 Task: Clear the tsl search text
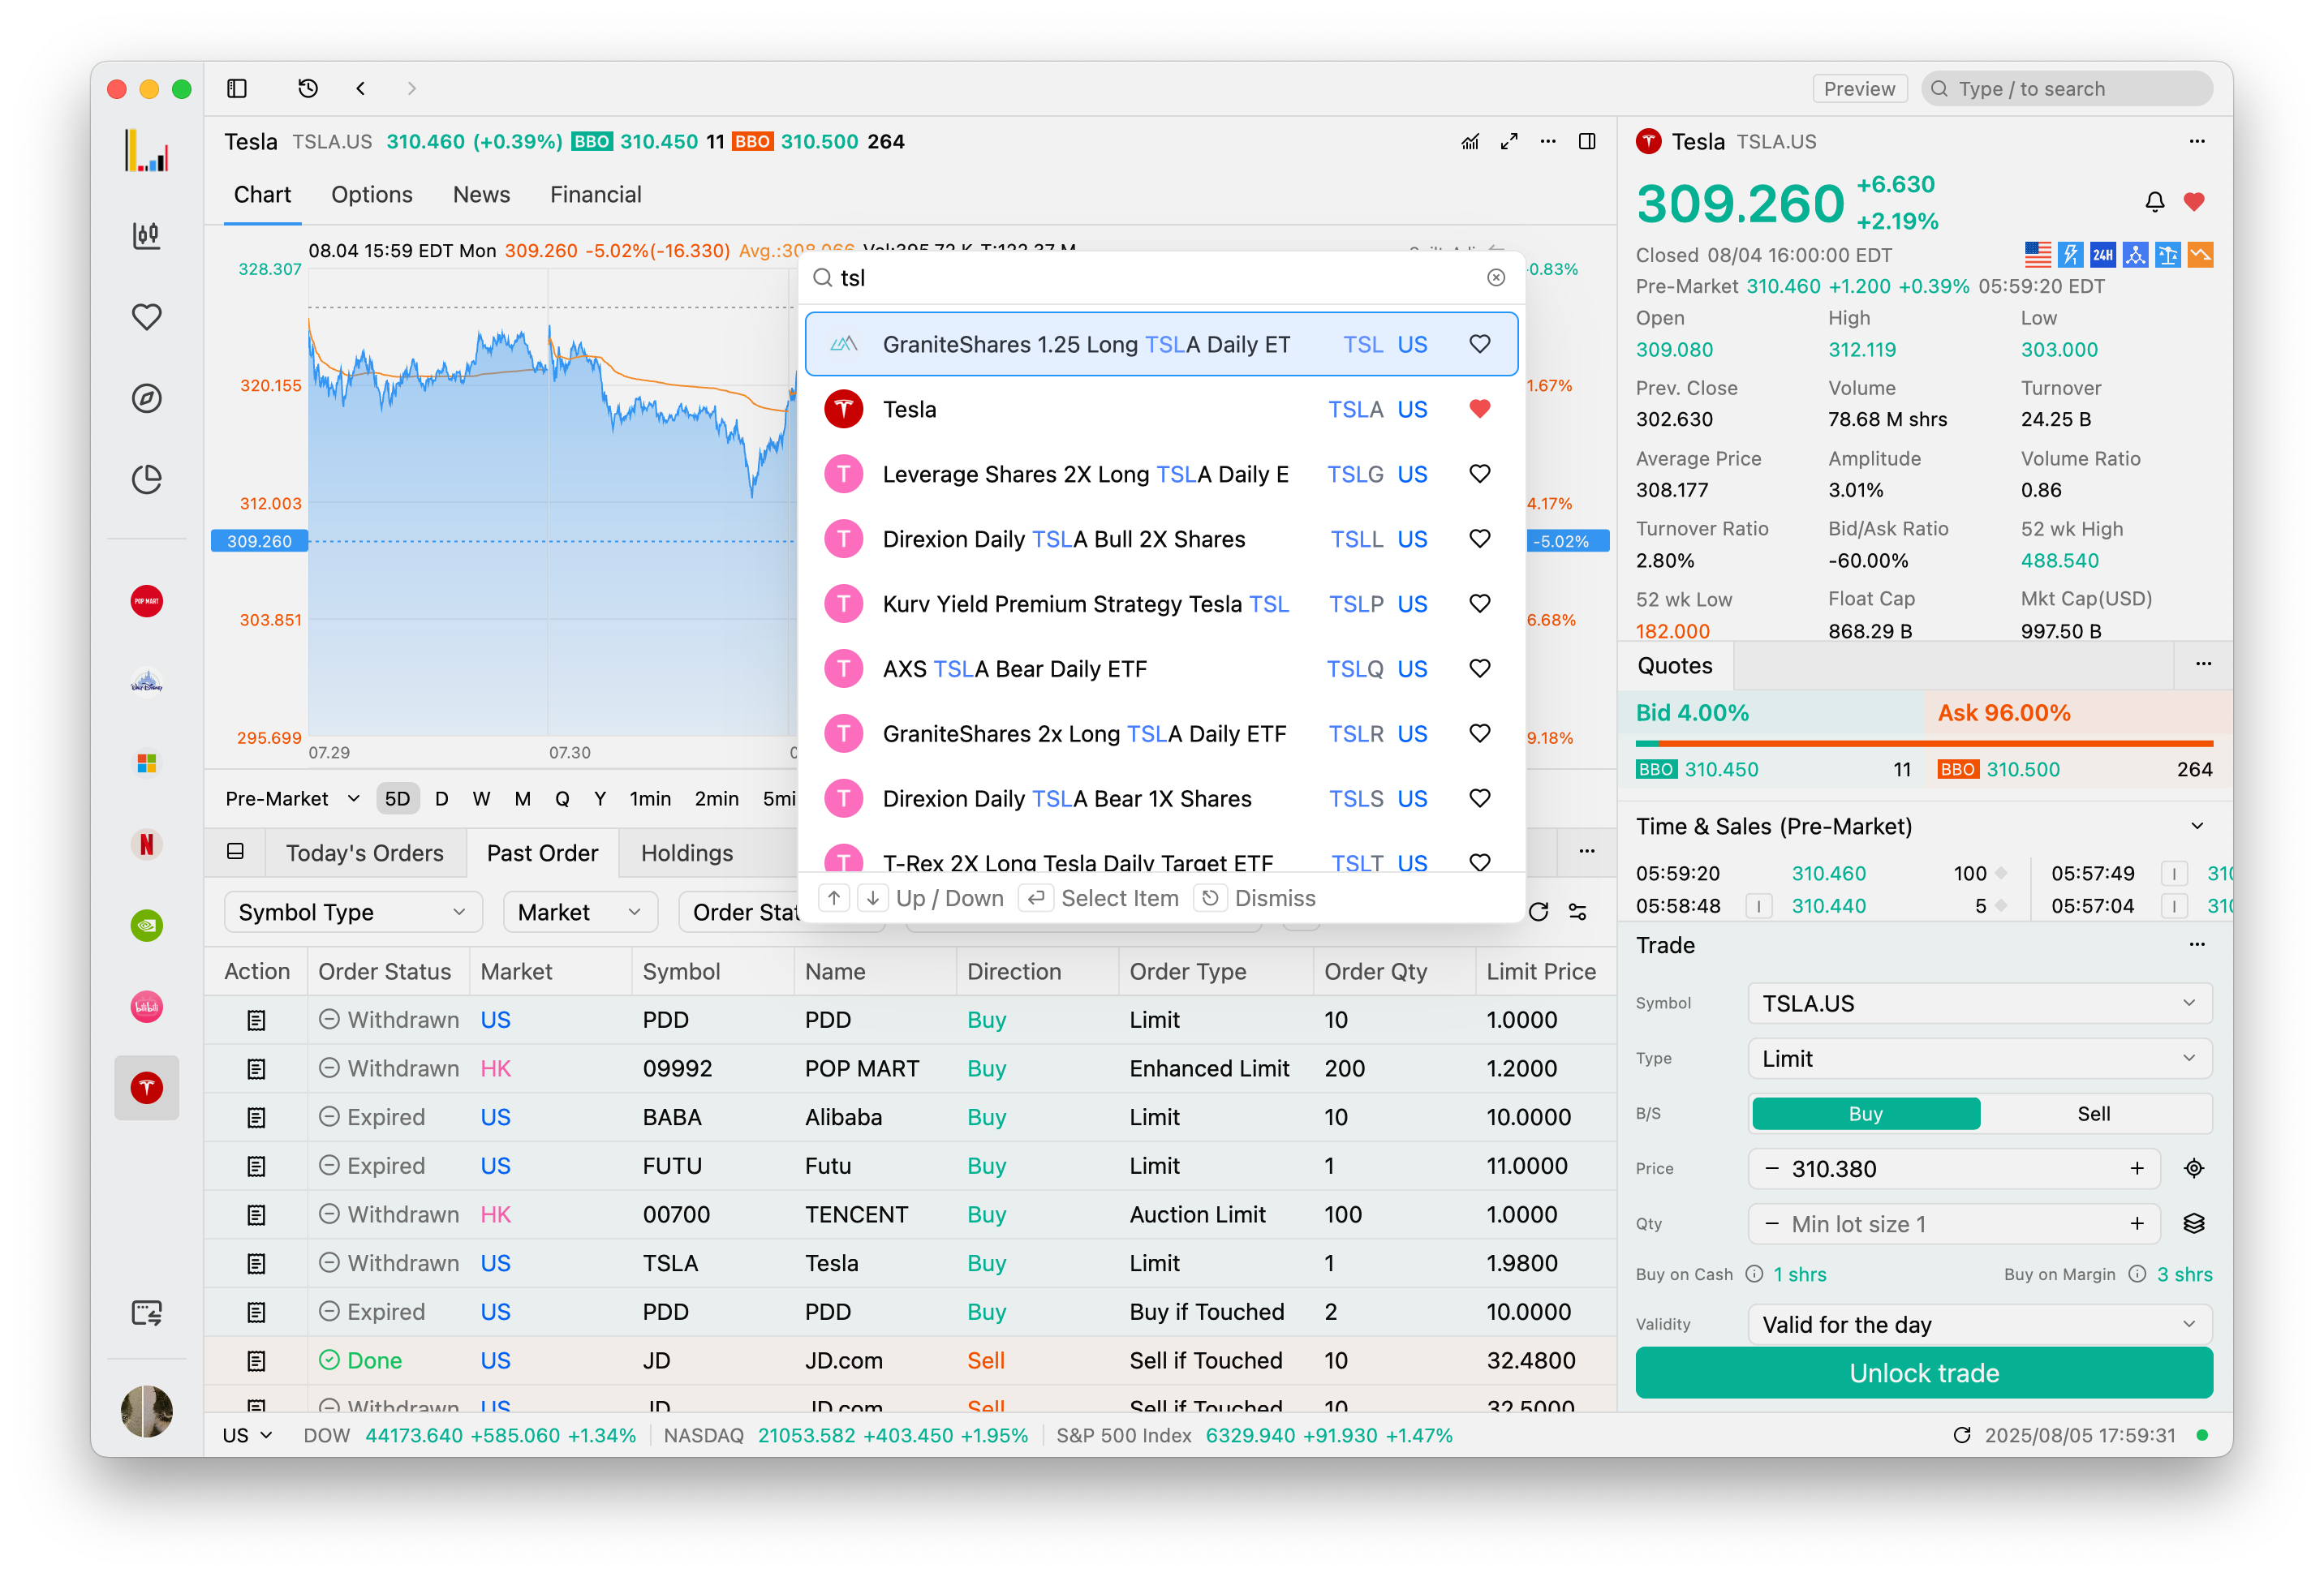1495,278
